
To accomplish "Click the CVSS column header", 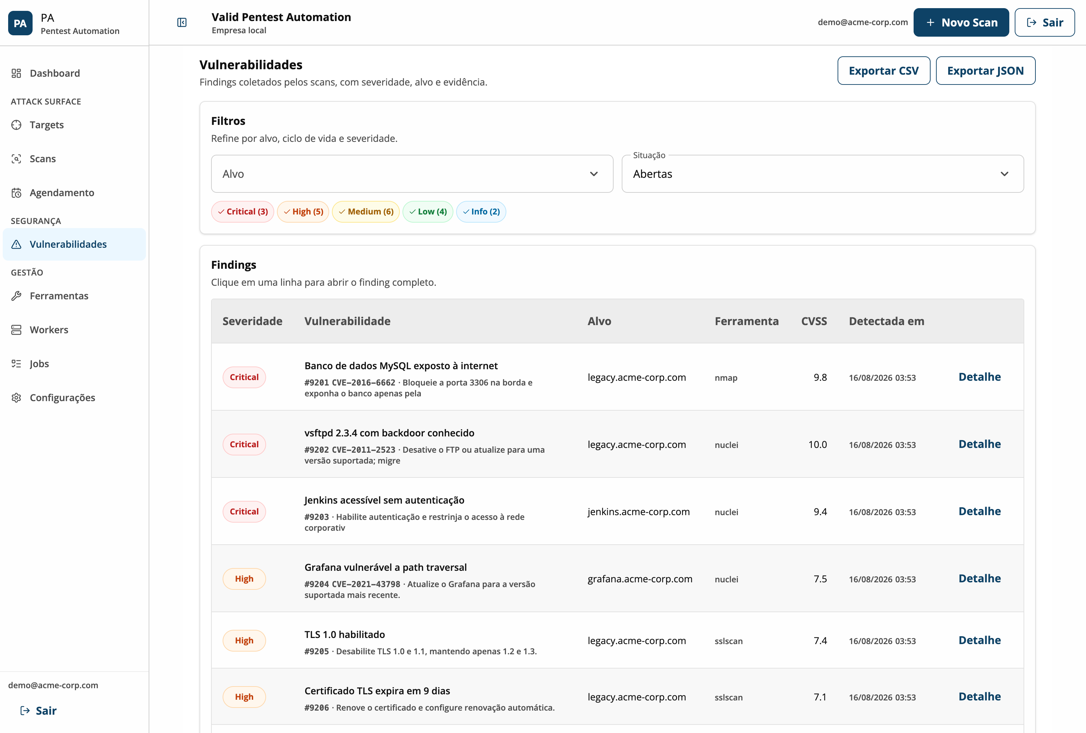I will (814, 321).
